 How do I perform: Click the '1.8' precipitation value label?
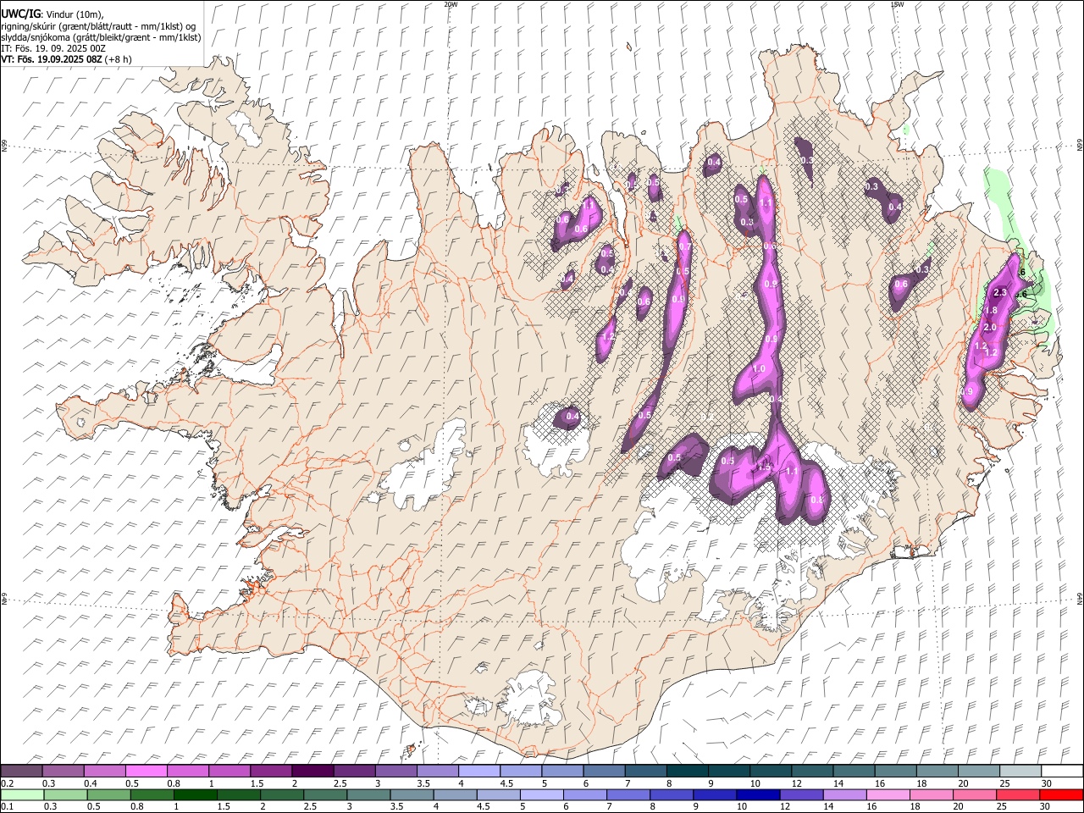992,311
